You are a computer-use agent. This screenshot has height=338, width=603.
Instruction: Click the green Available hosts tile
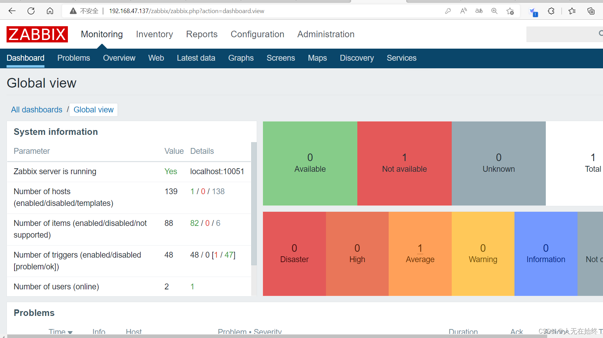click(x=310, y=163)
